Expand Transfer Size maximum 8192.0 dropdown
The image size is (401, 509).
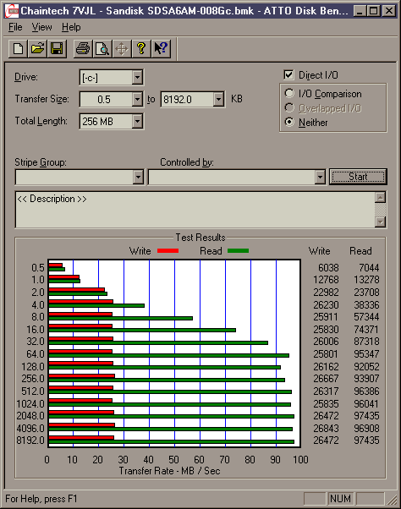[218, 99]
